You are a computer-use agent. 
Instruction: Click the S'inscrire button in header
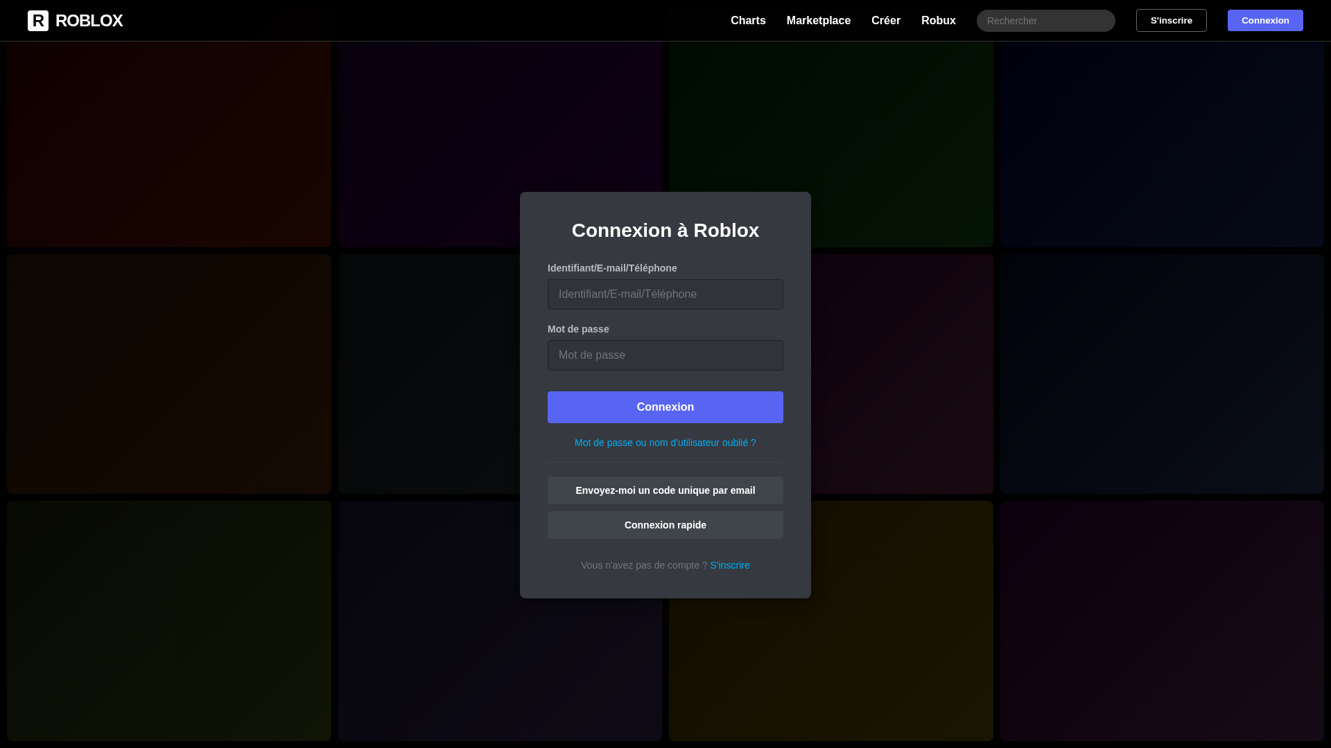(1171, 21)
